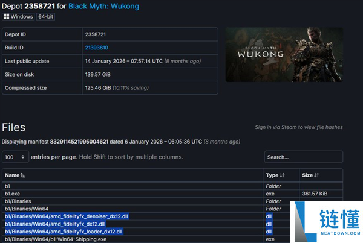Select amd_fidelityfx_denoiser_dx12.dll file name
363x243 pixels.
pos(66,216)
